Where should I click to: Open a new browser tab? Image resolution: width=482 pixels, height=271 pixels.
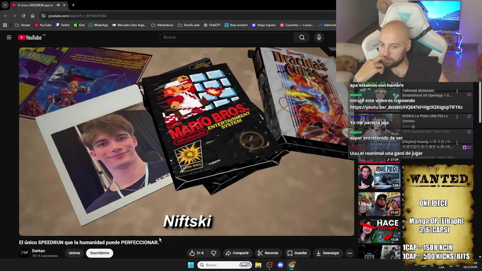[73, 5]
